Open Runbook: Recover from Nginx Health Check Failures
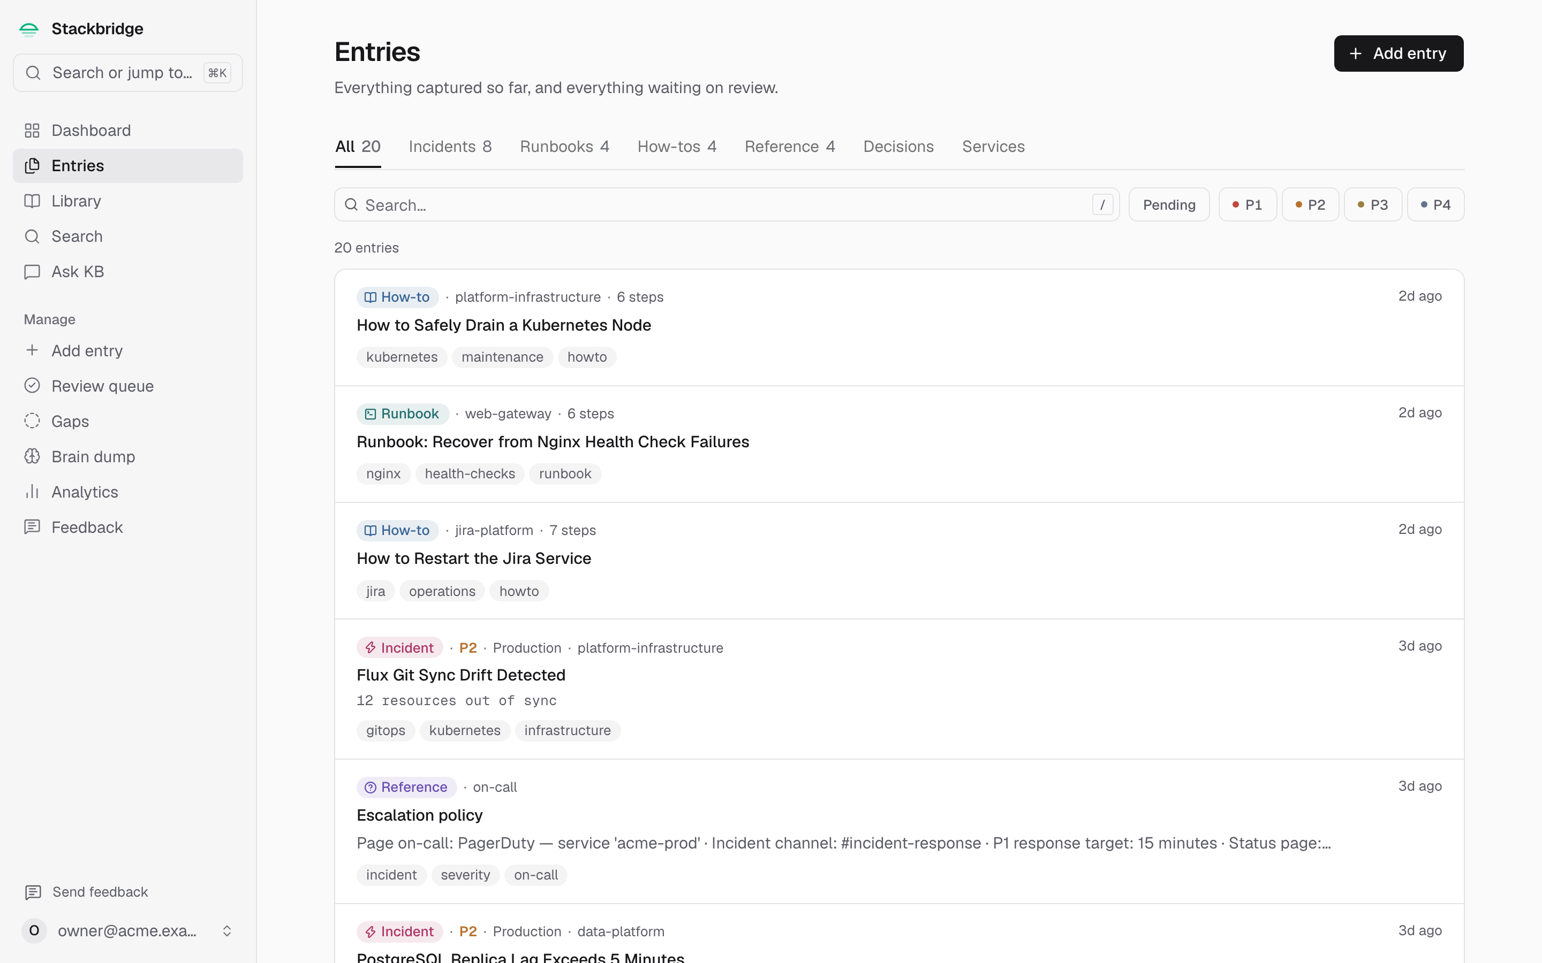This screenshot has width=1542, height=963. pyautogui.click(x=553, y=442)
